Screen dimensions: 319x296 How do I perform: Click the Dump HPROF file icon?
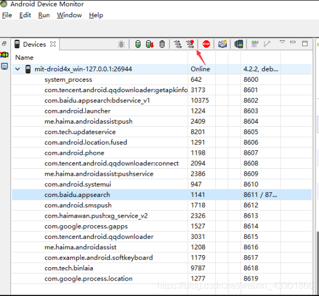click(x=150, y=44)
